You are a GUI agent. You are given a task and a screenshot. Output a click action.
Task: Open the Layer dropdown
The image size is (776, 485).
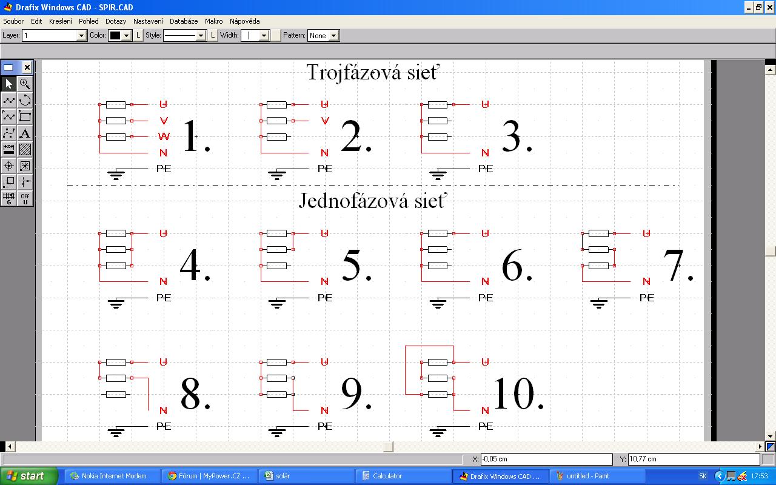pos(82,36)
